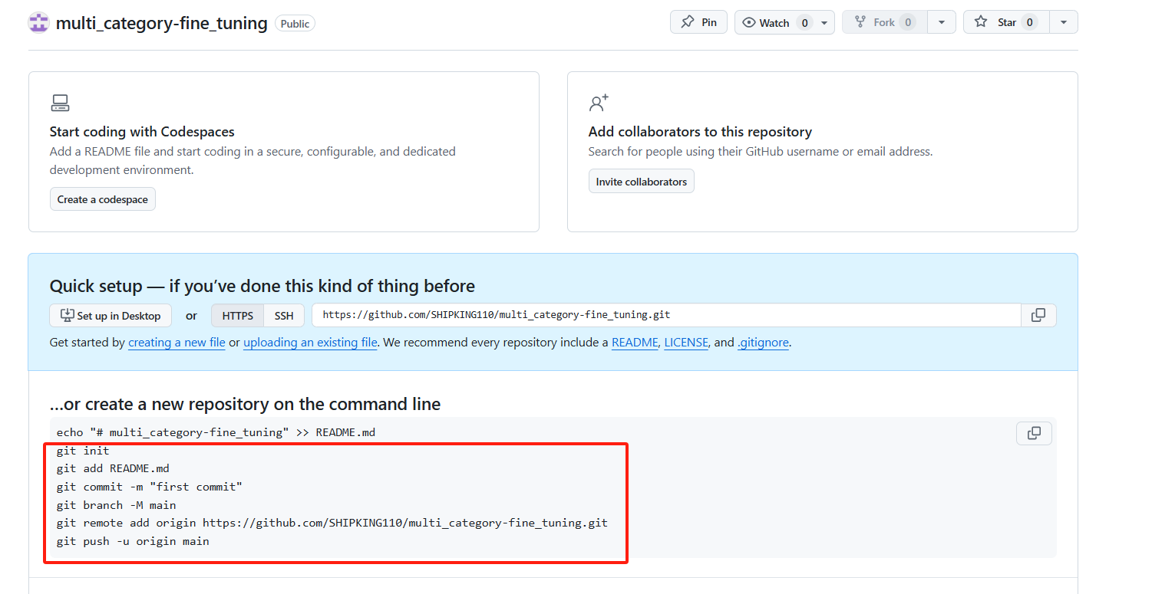
Task: Click the git commit first commit line
Action: (149, 487)
